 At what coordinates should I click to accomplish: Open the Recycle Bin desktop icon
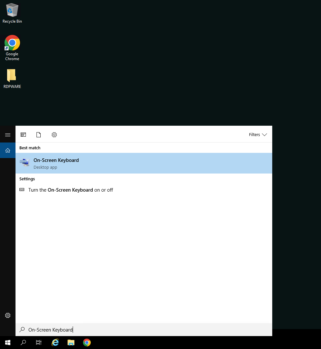tap(12, 13)
